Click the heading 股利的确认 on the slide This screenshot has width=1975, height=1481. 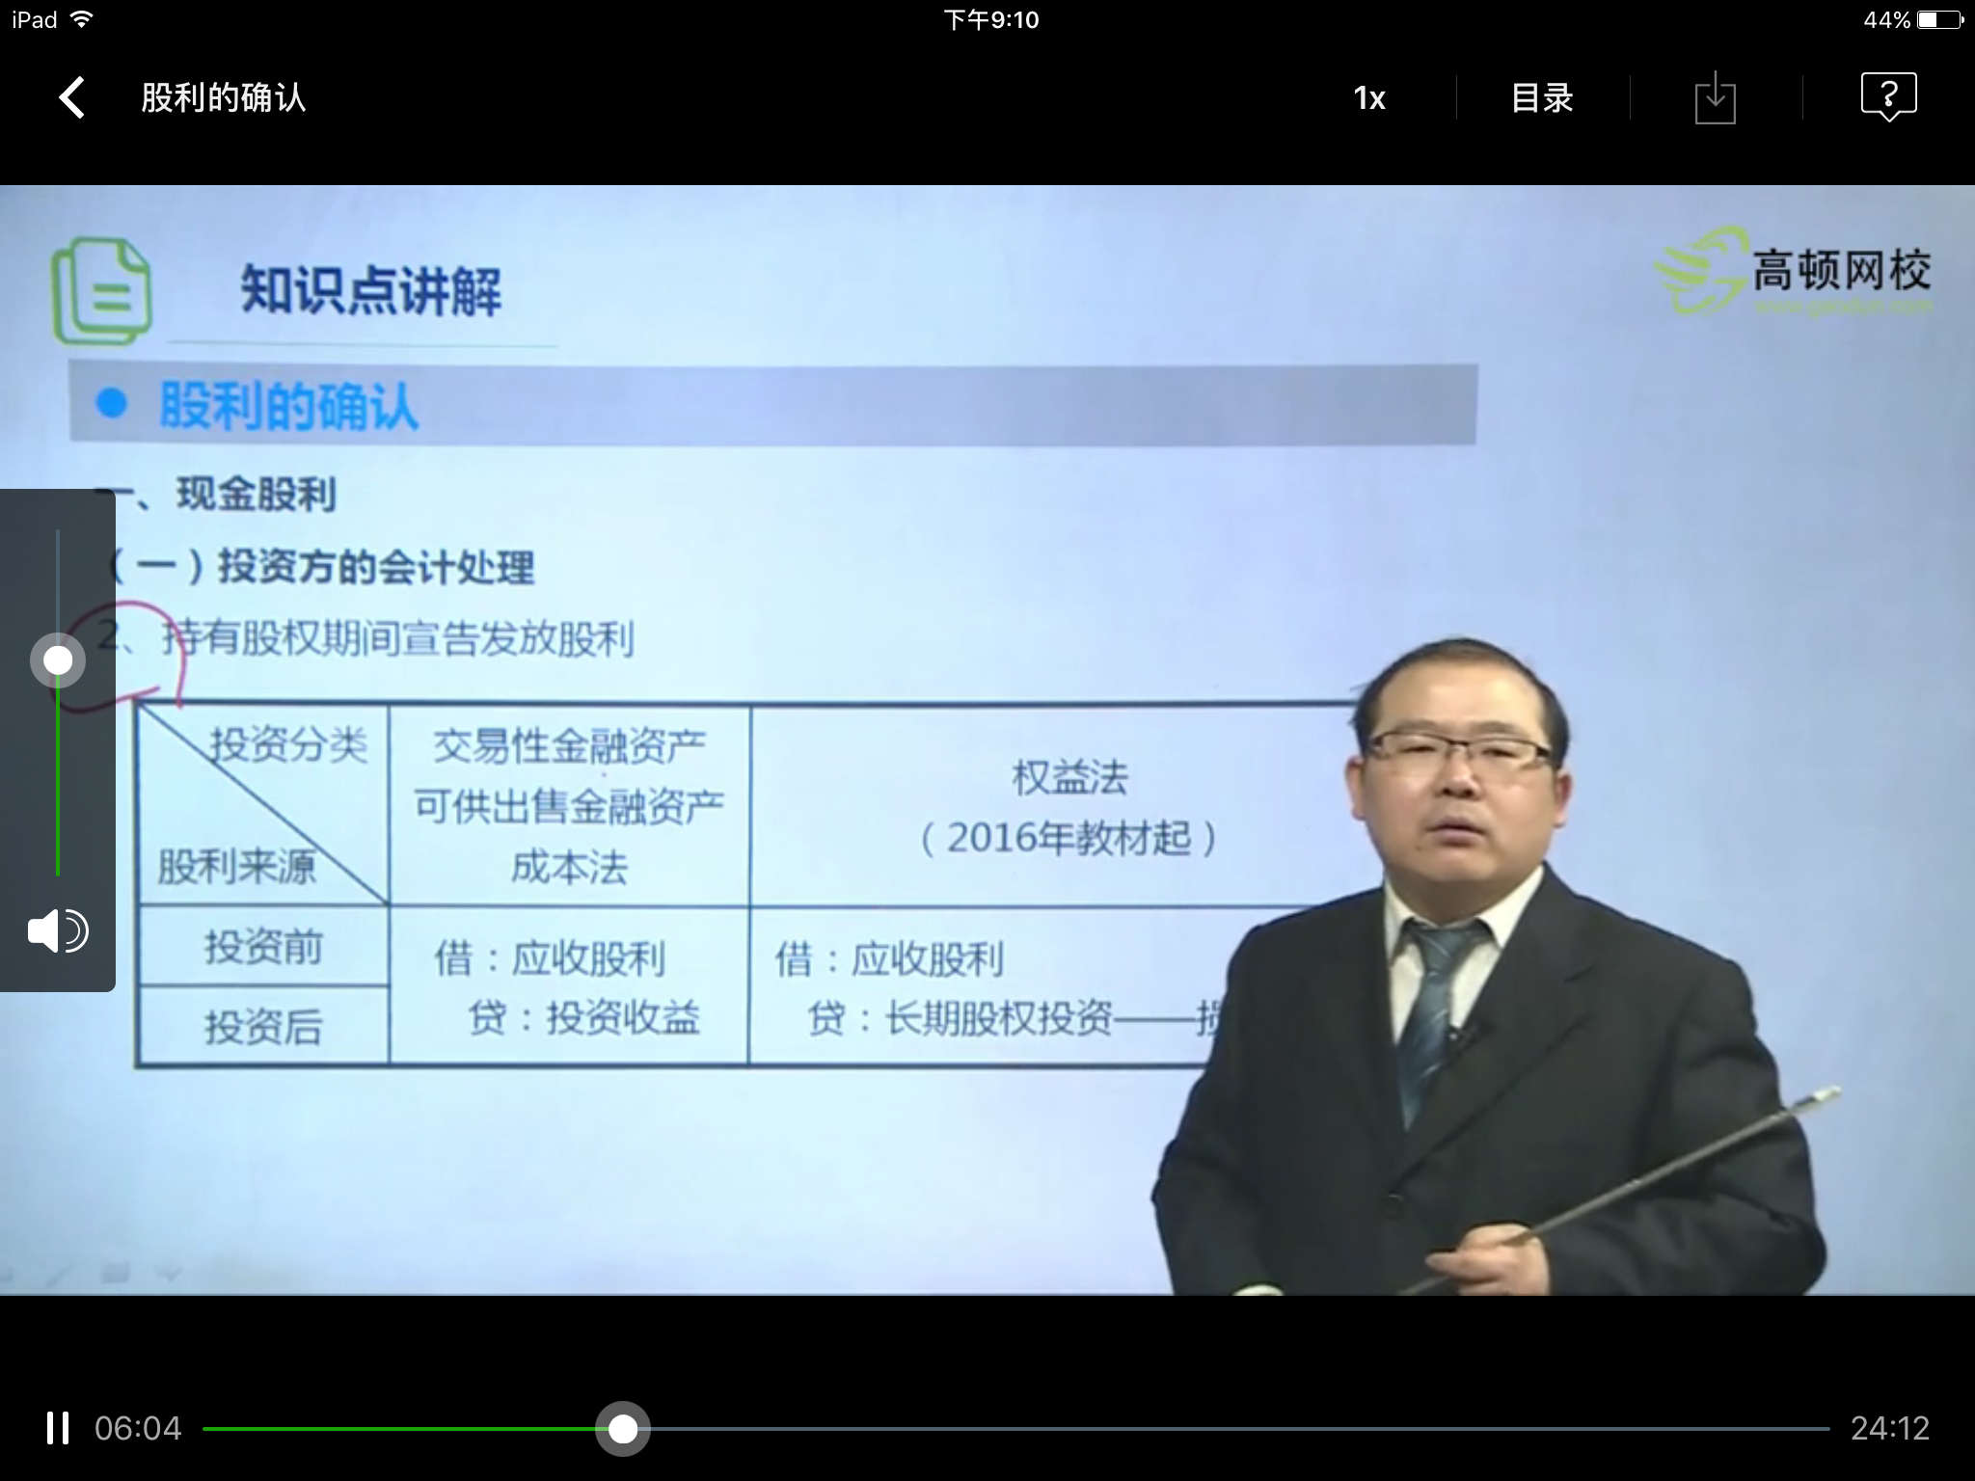pos(286,409)
